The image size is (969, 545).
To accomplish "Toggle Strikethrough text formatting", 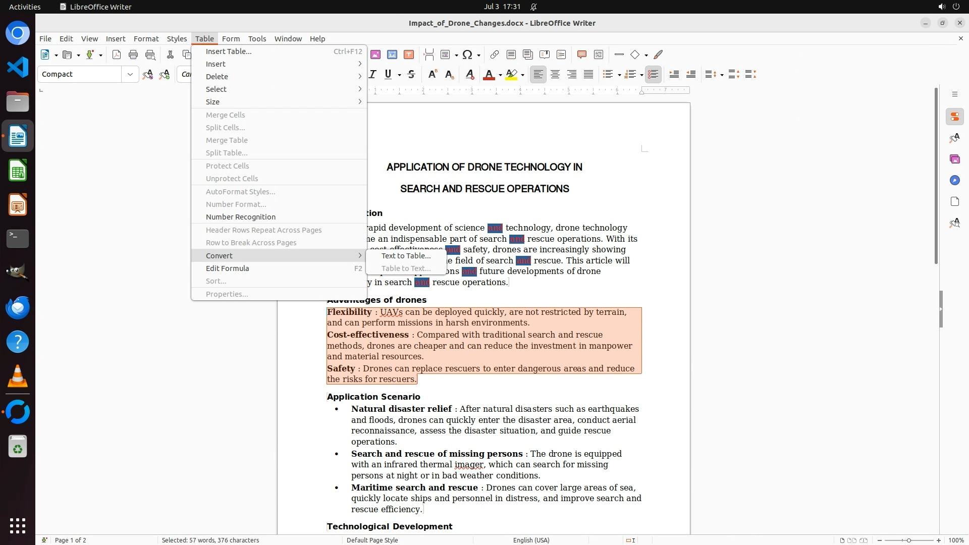I will coord(411,75).
